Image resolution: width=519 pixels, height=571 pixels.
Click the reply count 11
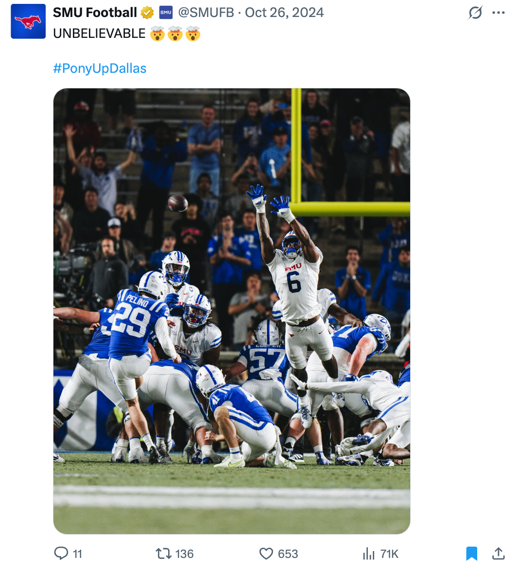pyautogui.click(x=78, y=554)
